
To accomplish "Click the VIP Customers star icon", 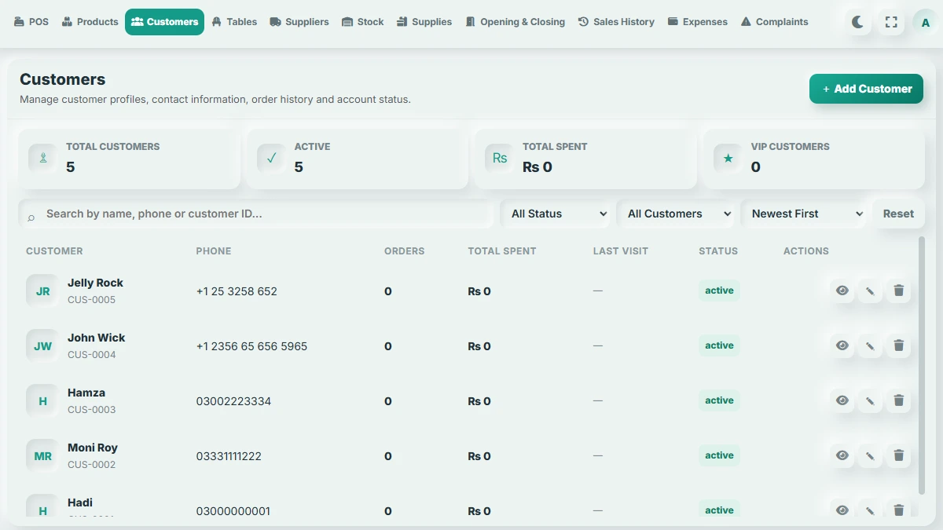I will coord(728,158).
